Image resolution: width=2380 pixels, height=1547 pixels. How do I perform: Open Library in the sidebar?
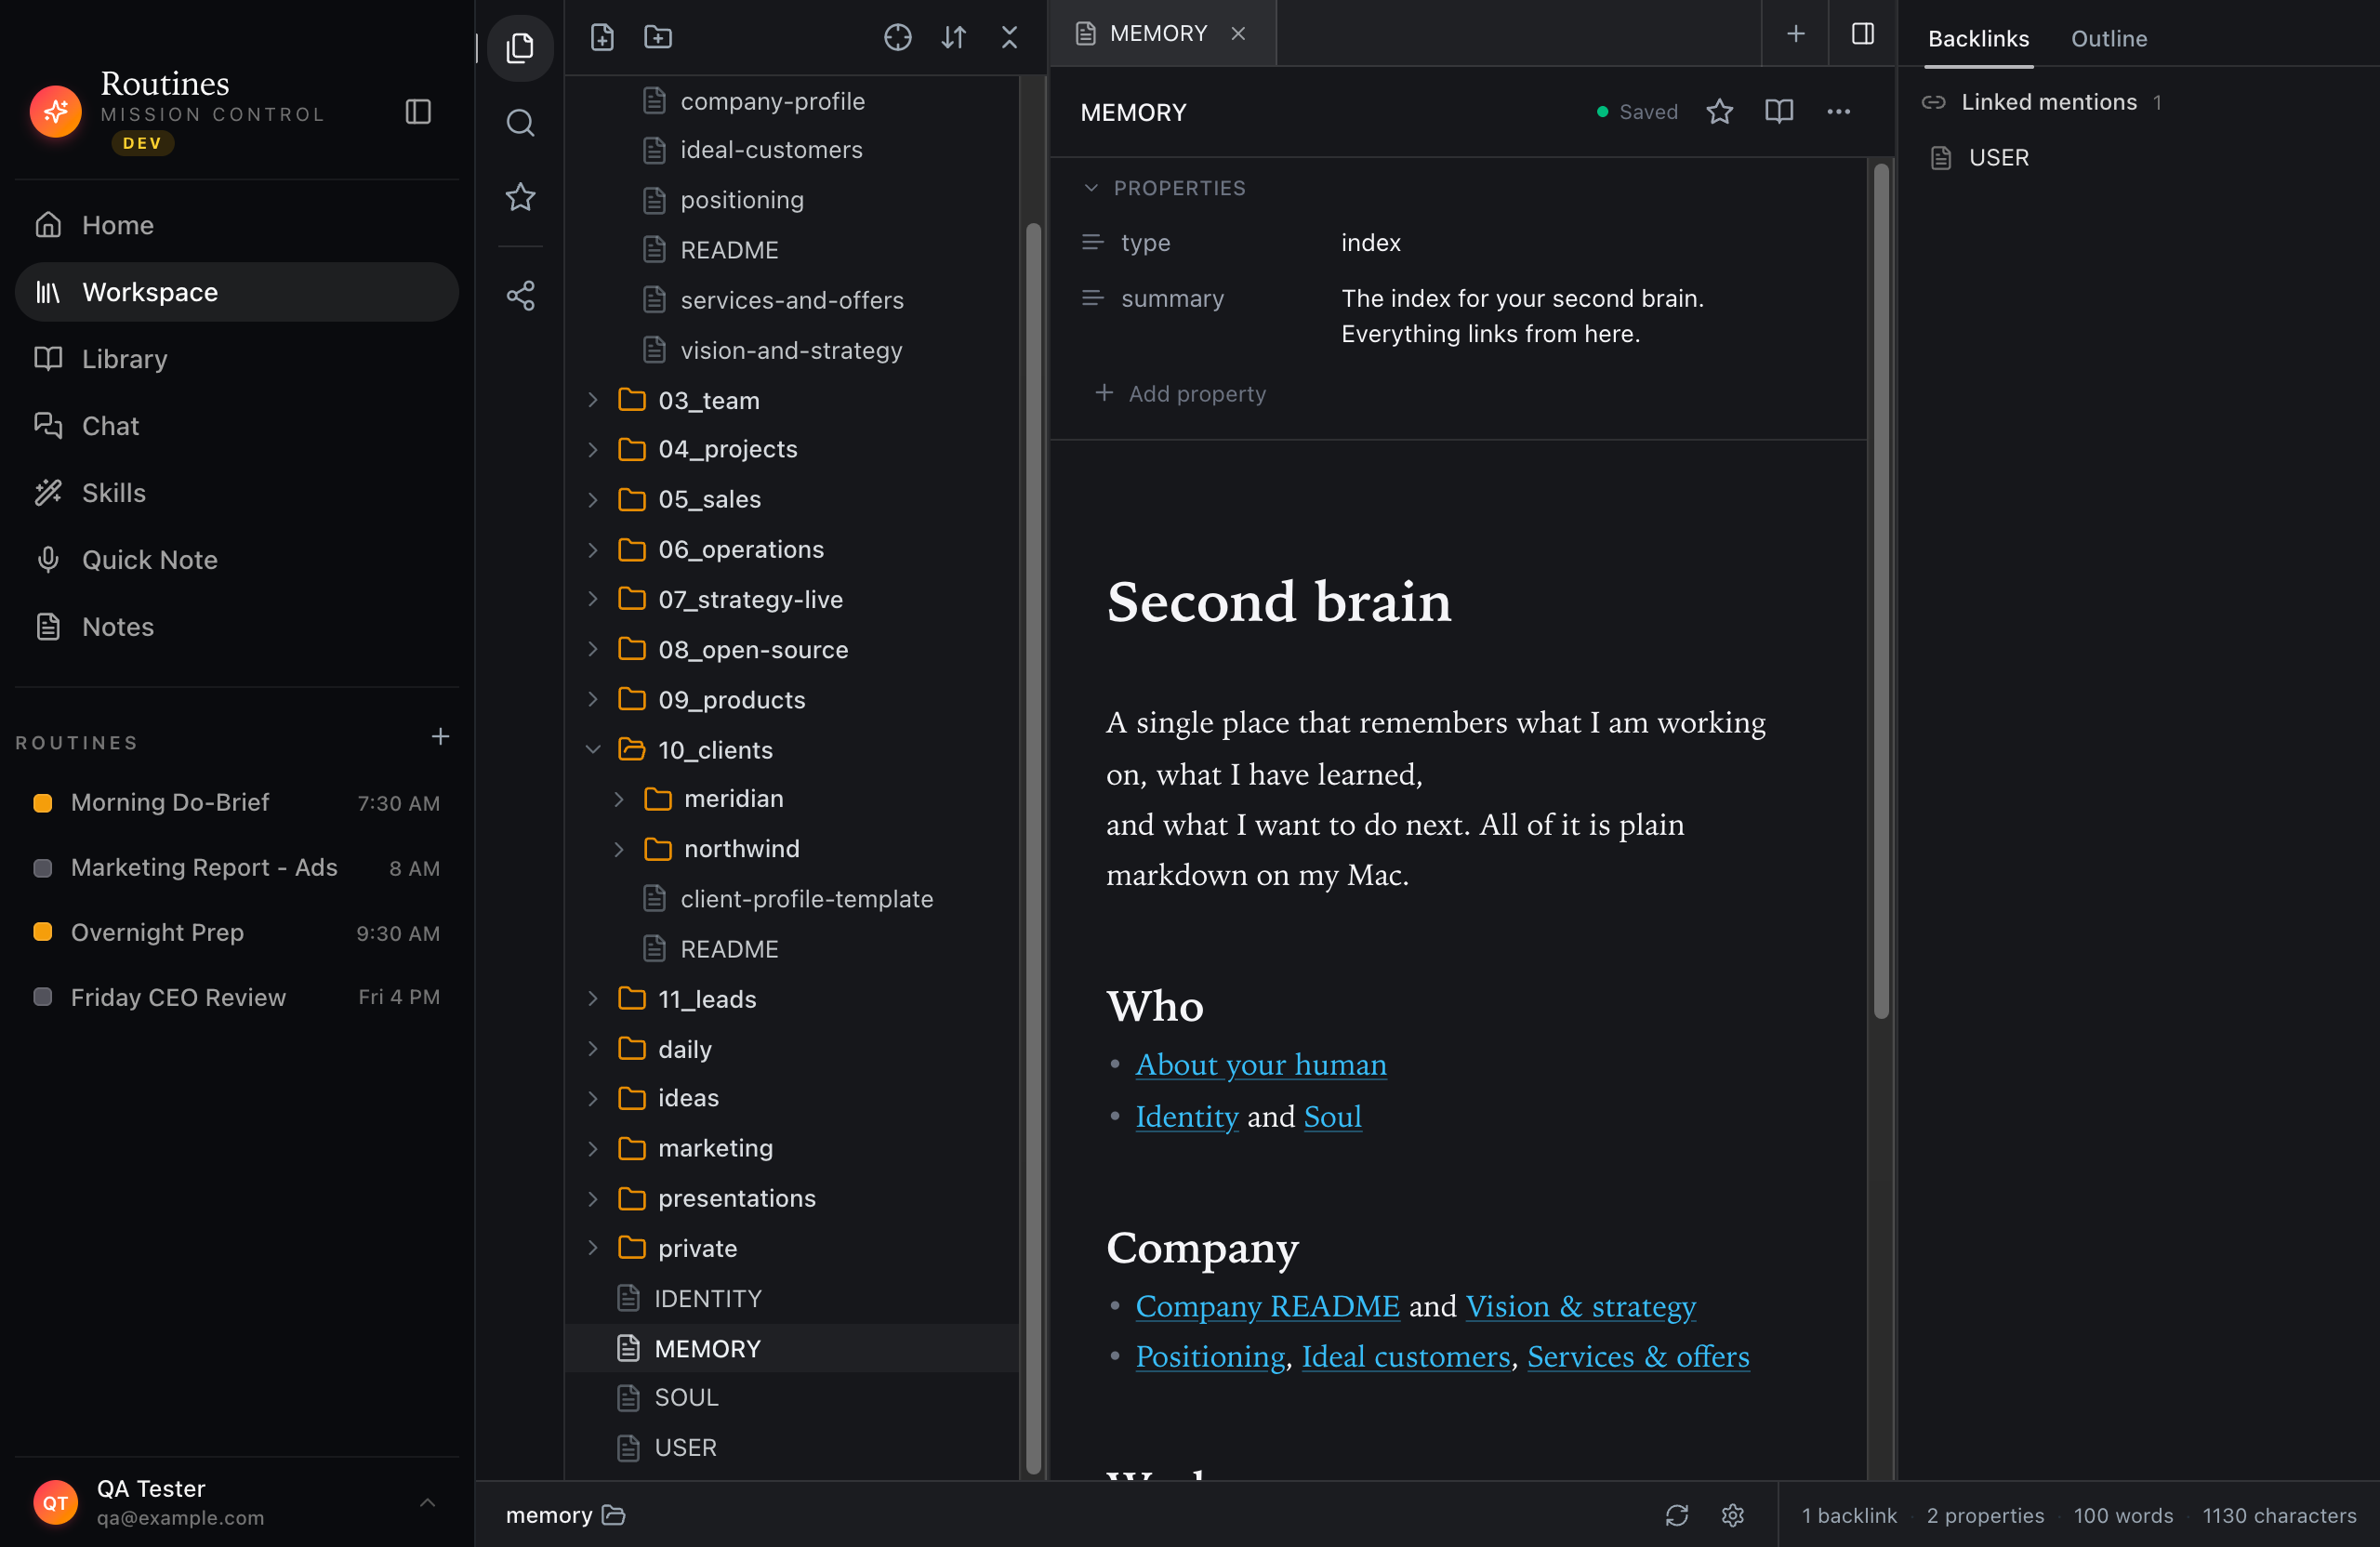point(237,359)
